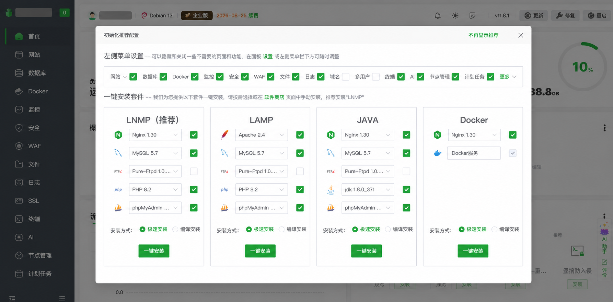This screenshot has width=613, height=302.
Task: Click the 10% circular usage gauge
Action: point(582,67)
